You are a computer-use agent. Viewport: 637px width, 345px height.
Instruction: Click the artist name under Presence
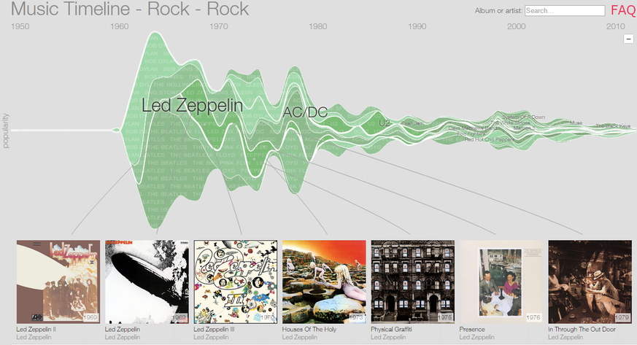pos(477,337)
